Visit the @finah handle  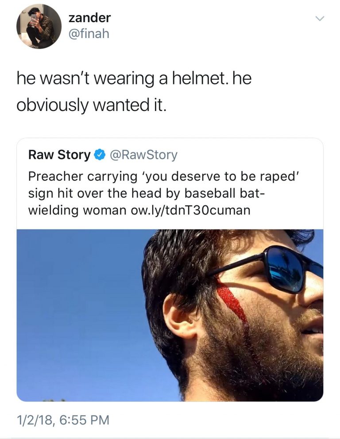pyautogui.click(x=89, y=33)
